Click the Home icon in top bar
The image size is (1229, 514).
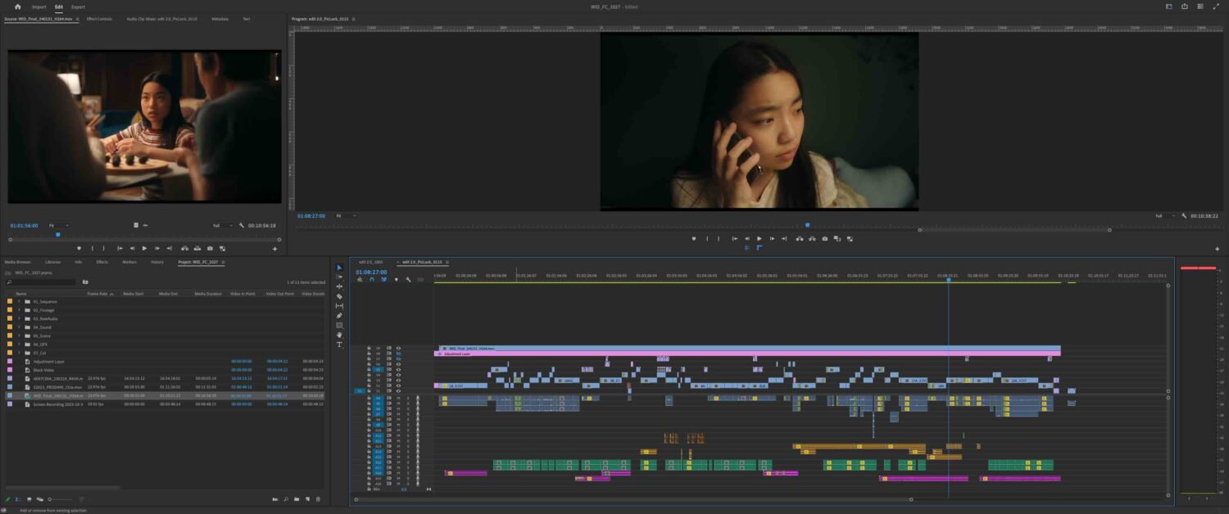(17, 7)
